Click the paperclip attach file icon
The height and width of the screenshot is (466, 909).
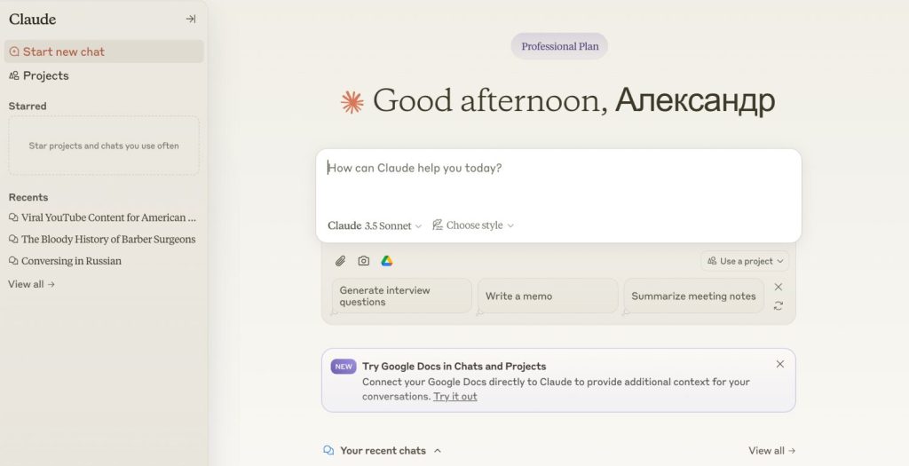(340, 261)
